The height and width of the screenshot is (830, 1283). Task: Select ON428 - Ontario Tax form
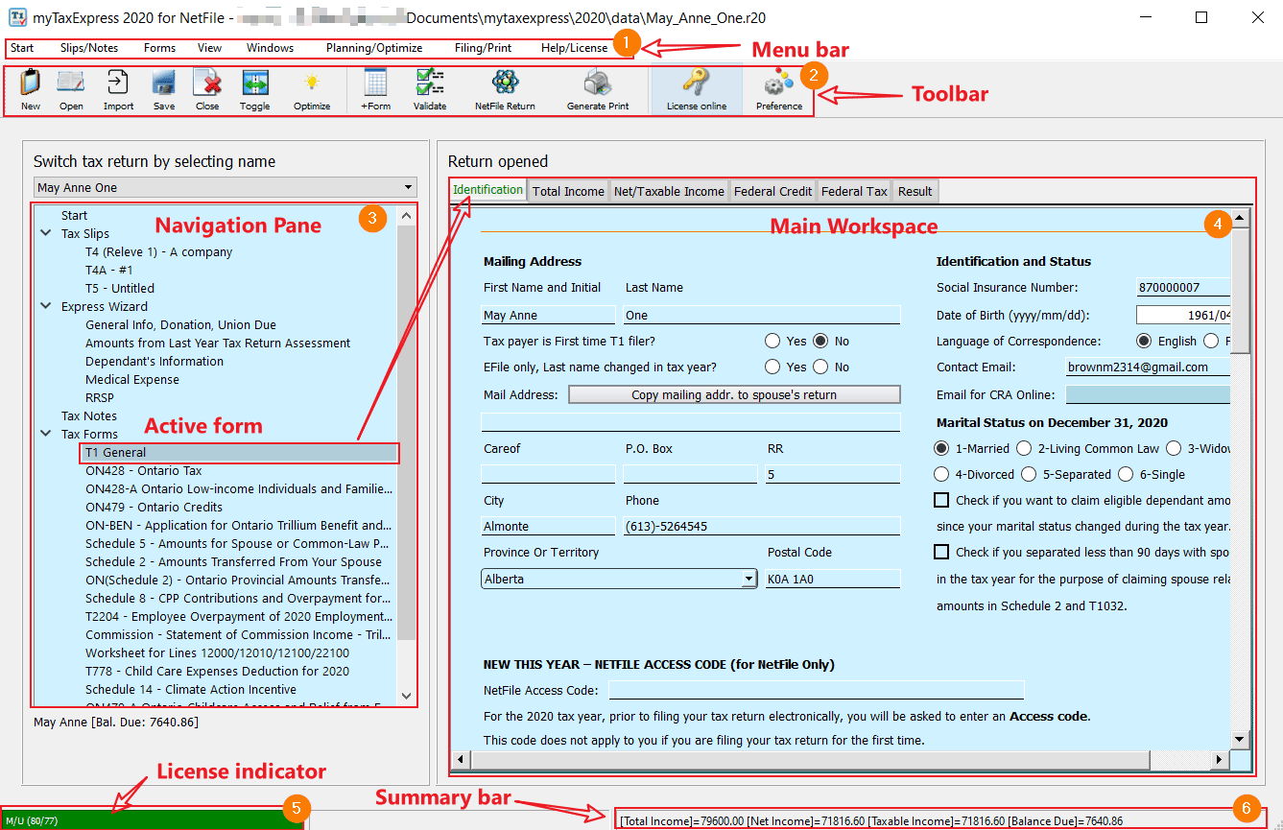click(x=144, y=470)
